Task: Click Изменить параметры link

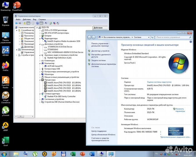Action: tap(180, 110)
